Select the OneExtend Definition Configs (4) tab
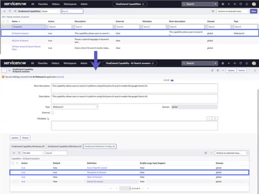 coord(100,146)
